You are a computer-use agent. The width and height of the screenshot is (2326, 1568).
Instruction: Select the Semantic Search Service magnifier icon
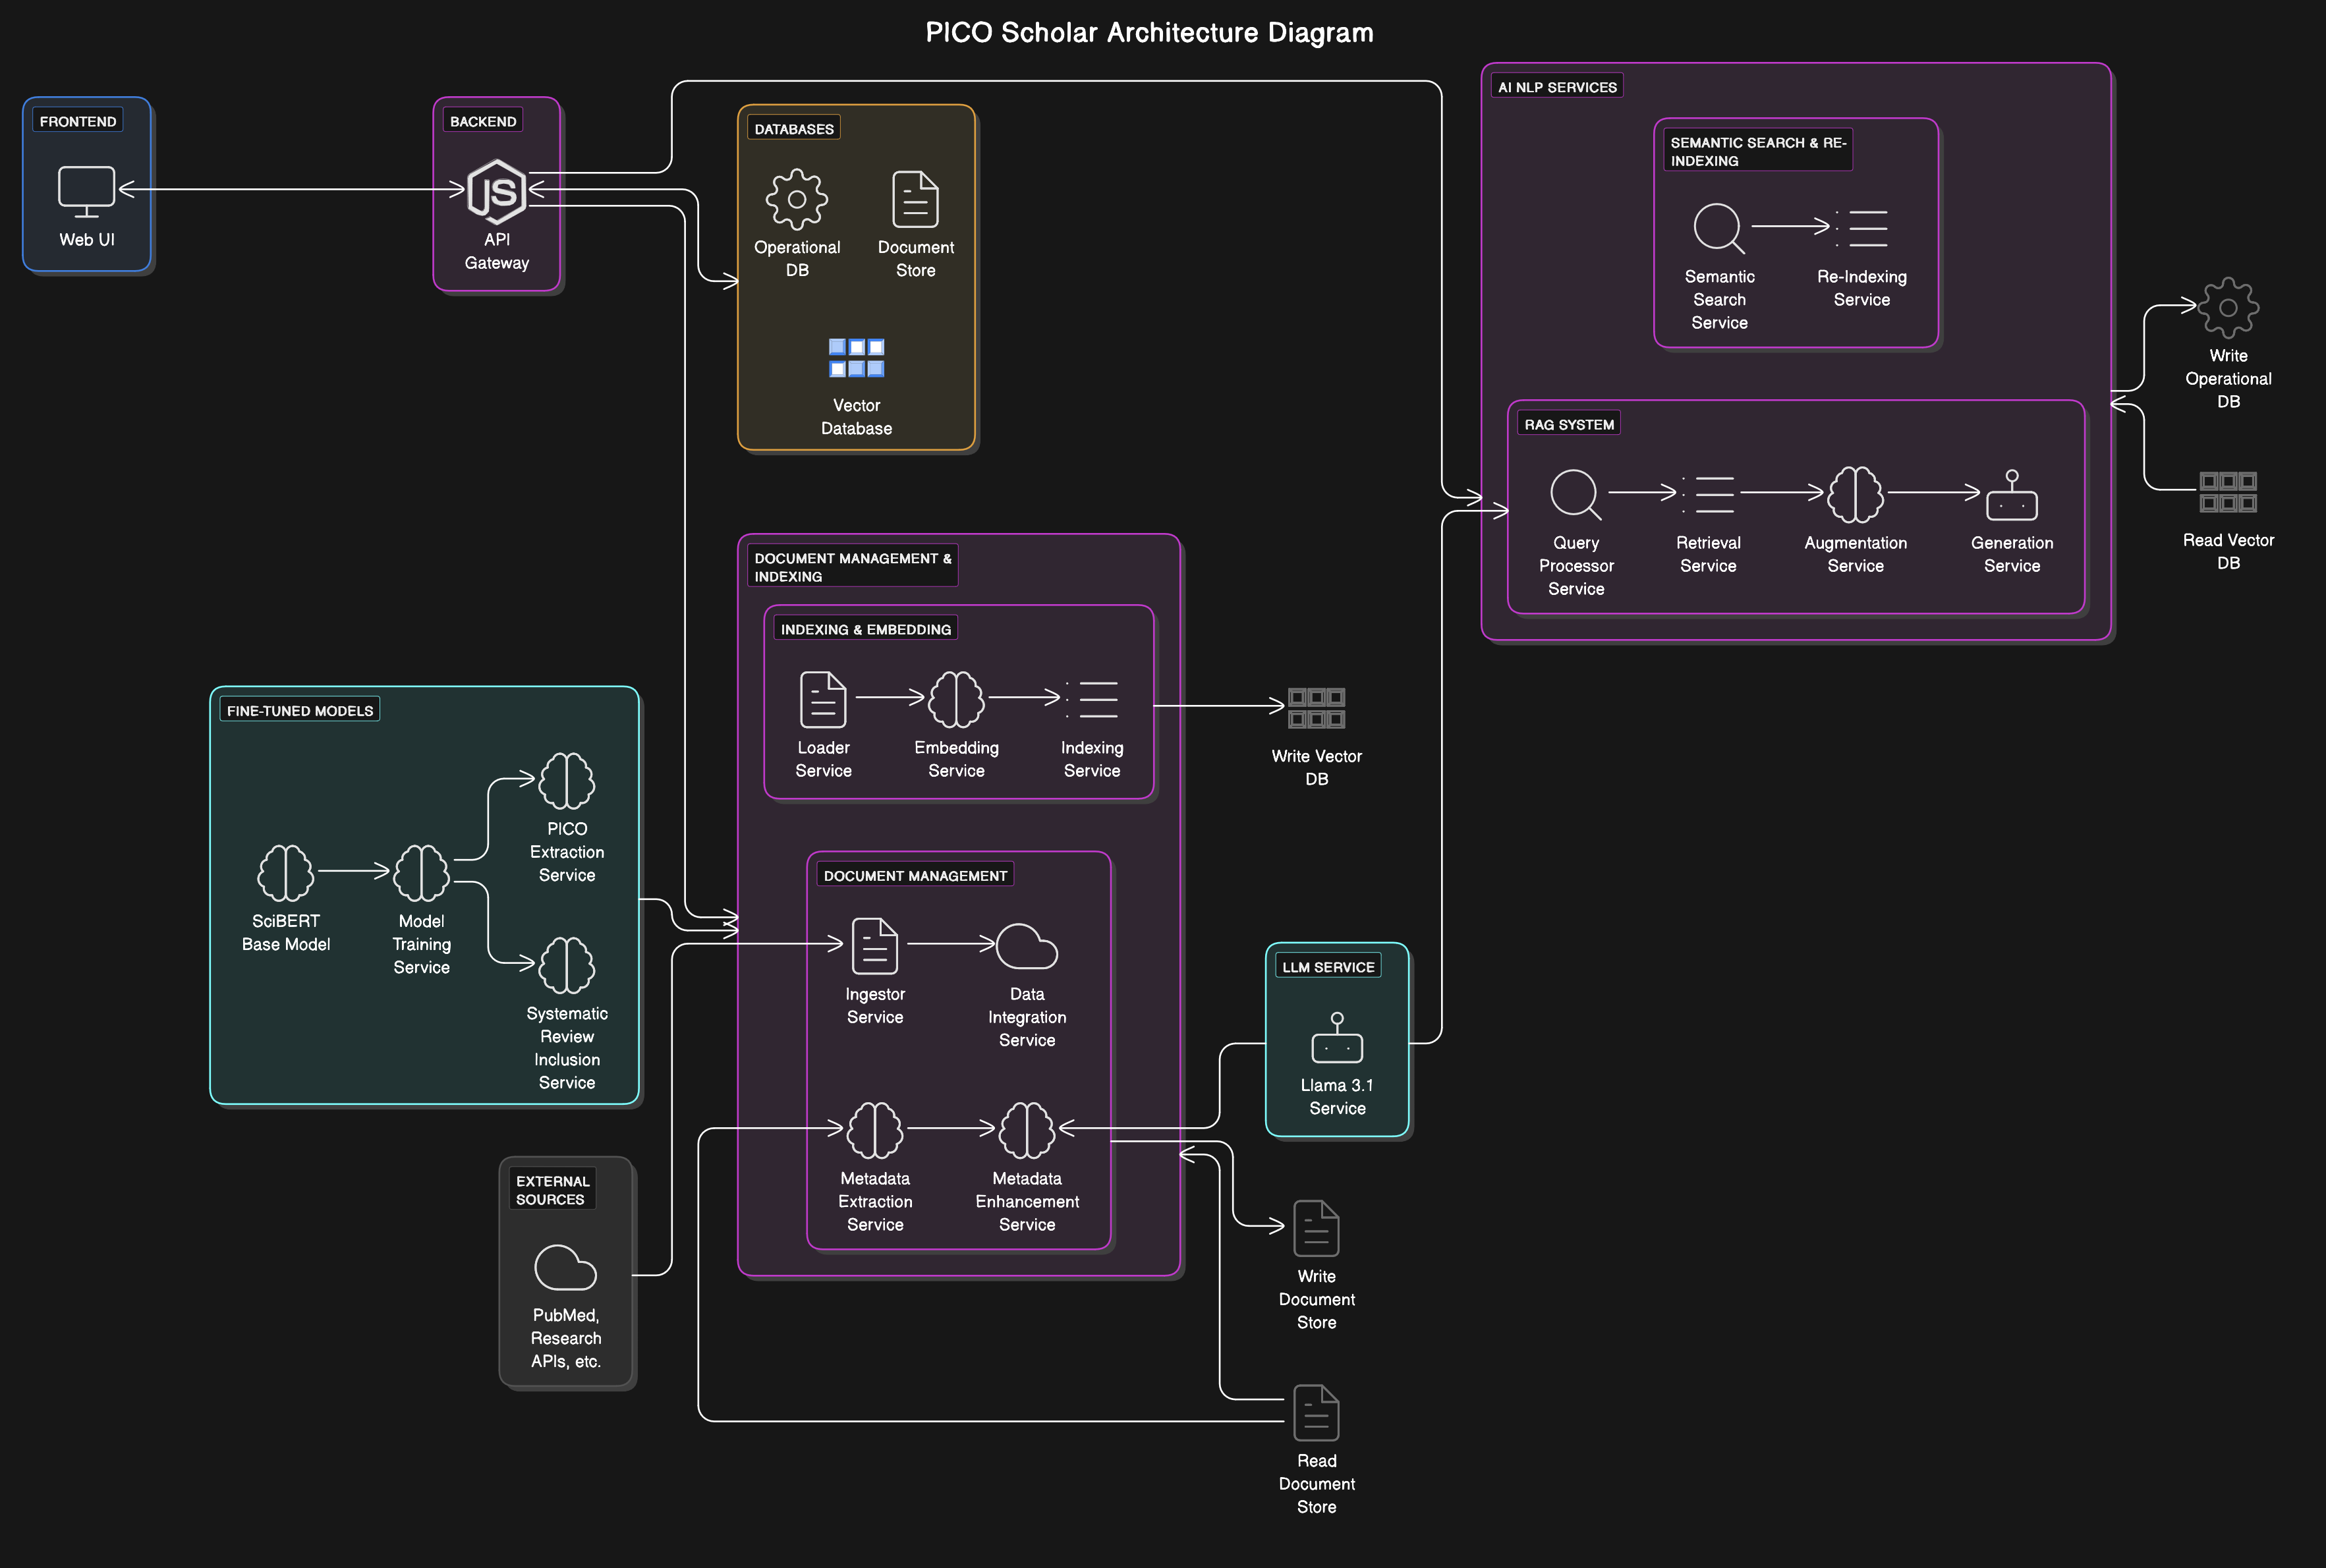click(1718, 228)
